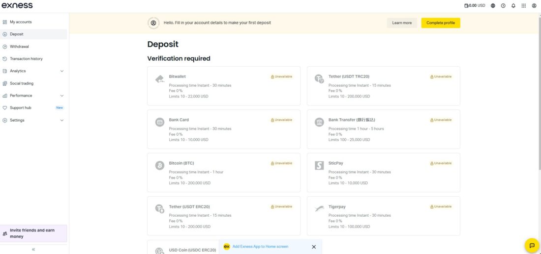Click the help question mark icon
Screen dimensions: 541x254
point(503,6)
